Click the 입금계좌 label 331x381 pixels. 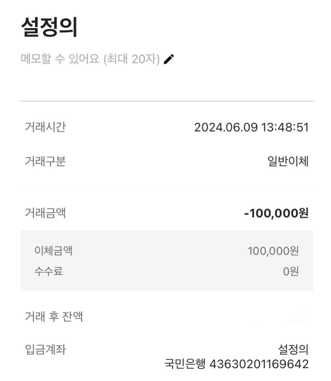coord(45,350)
